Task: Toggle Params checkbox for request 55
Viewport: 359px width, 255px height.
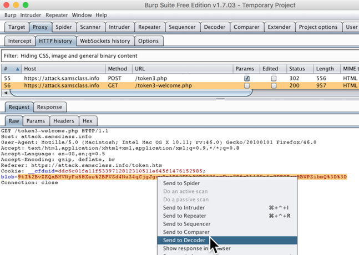Action: [247, 79]
